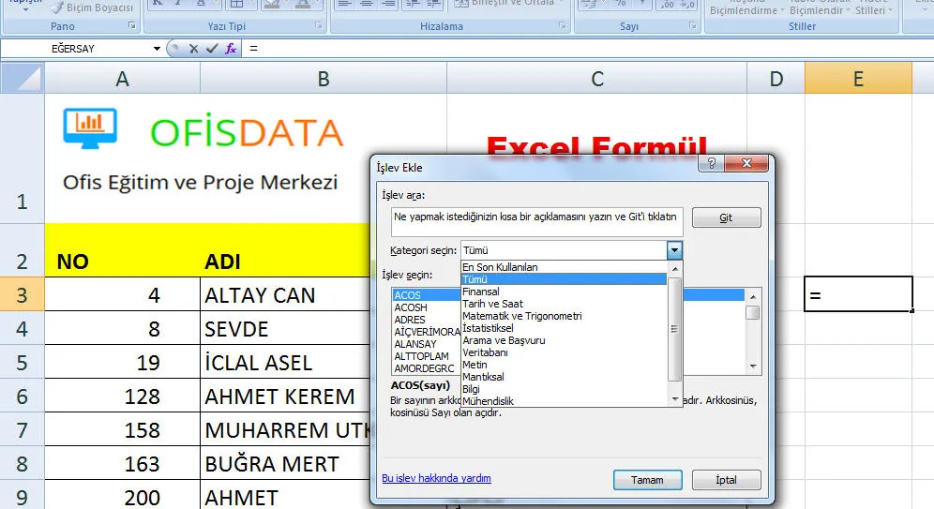Select ALTTOPLAM in the function list
The image size is (934, 509).
421,356
